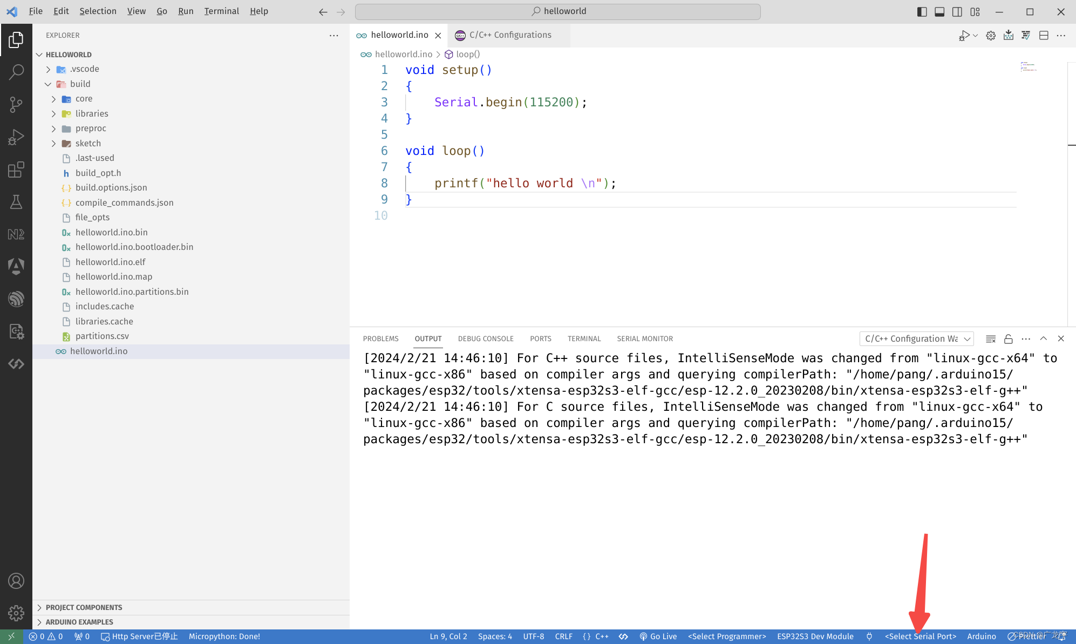Click Go Live in the status bar
The height and width of the screenshot is (644, 1076).
tap(658, 636)
